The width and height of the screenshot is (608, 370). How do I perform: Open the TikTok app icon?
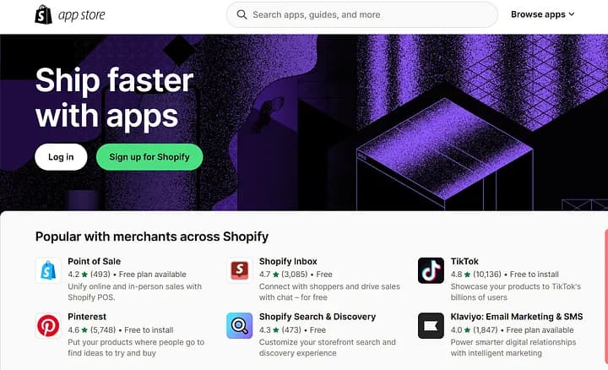pos(431,270)
